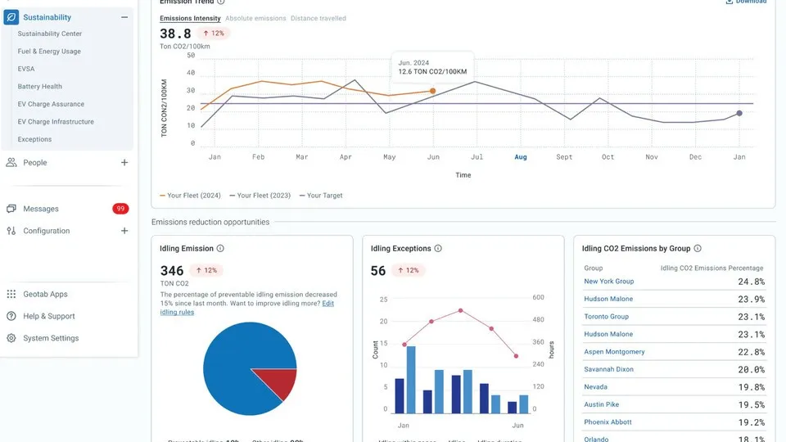Click the Messages icon
786x442 pixels.
pos(11,209)
